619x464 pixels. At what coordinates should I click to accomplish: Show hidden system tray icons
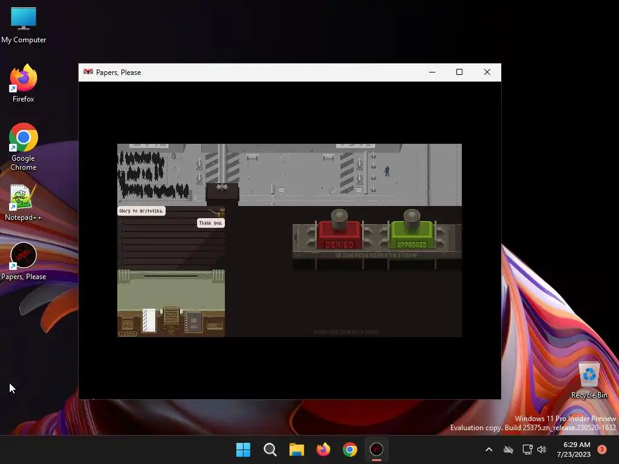pyautogui.click(x=488, y=449)
